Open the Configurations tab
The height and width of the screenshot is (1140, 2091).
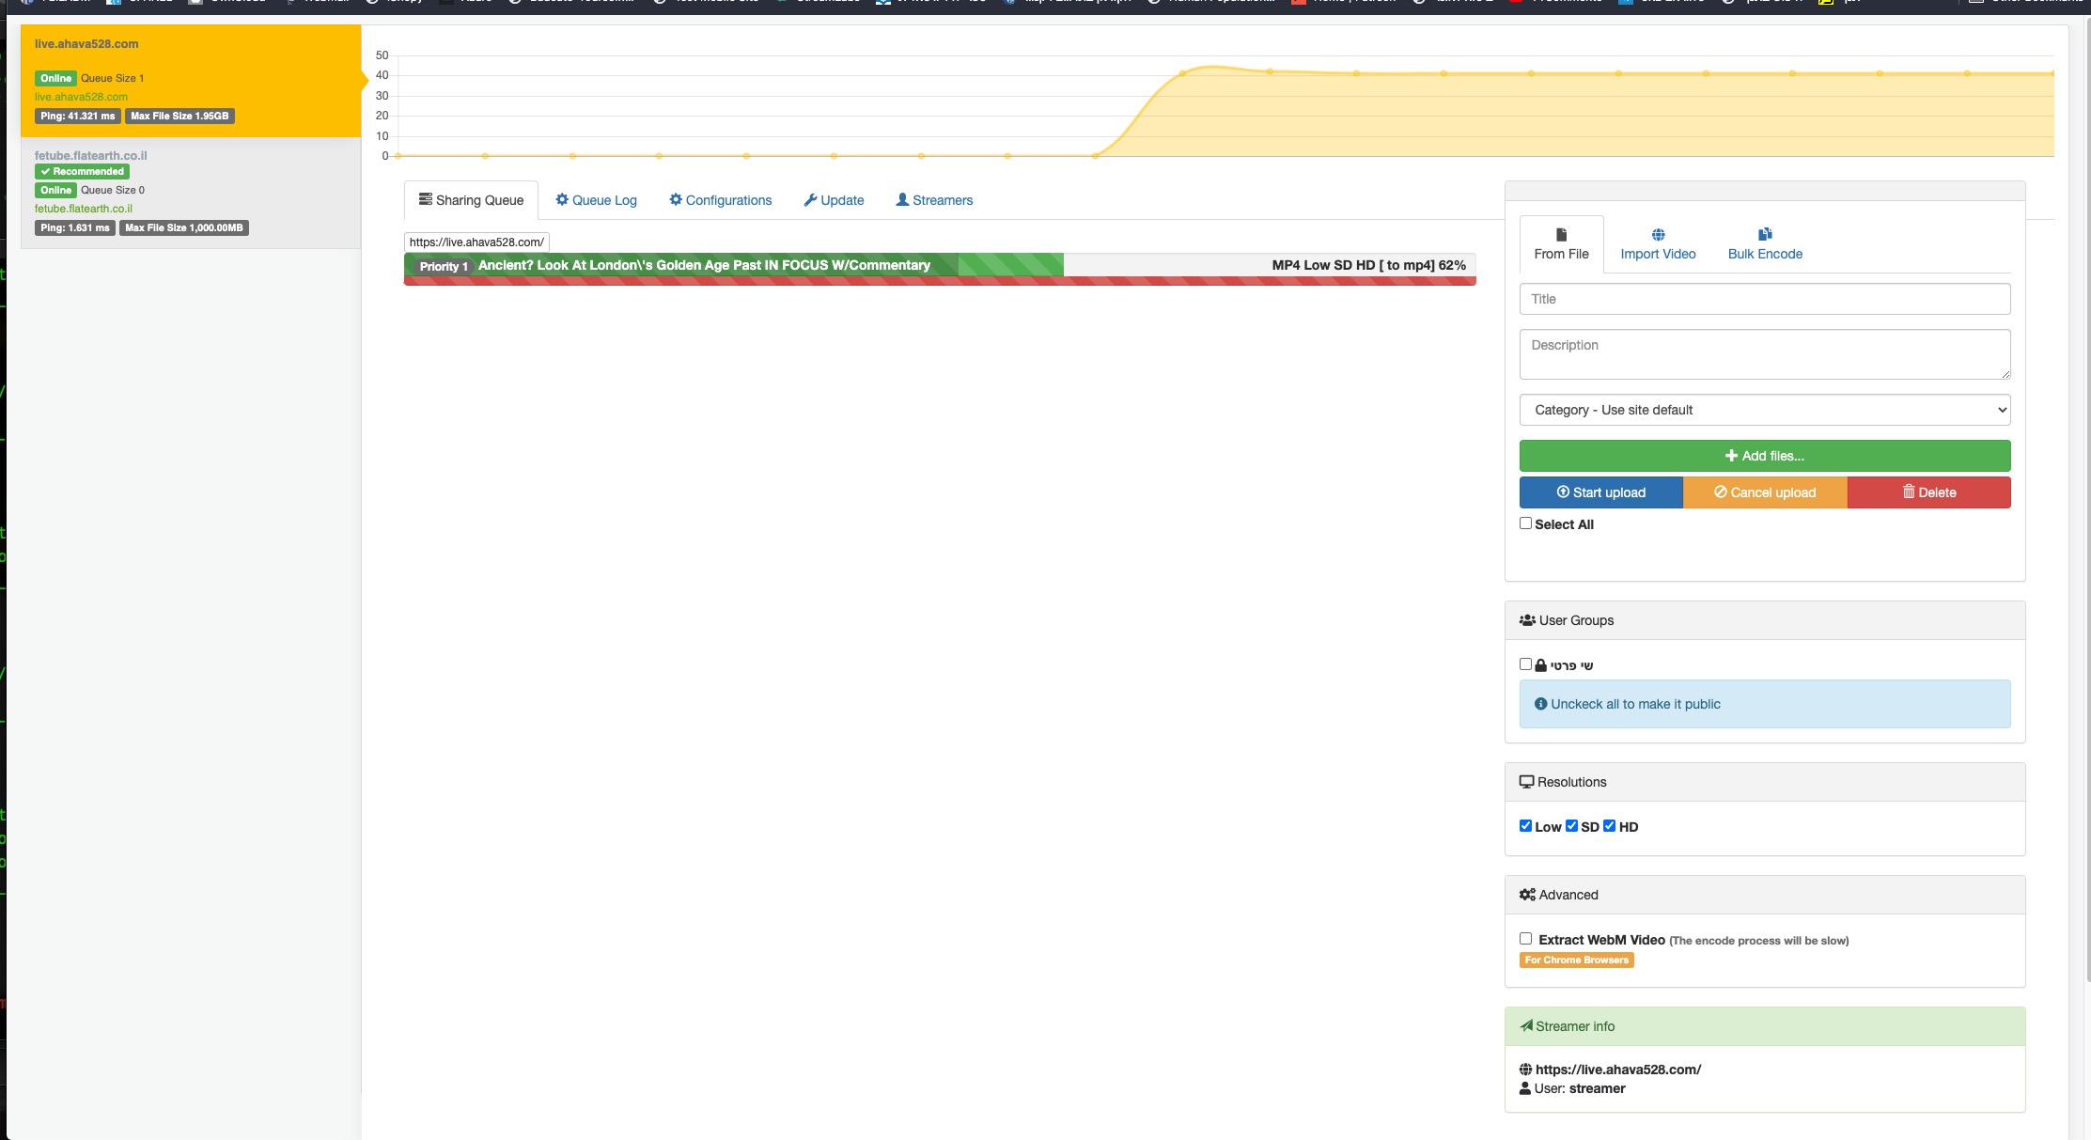[720, 200]
